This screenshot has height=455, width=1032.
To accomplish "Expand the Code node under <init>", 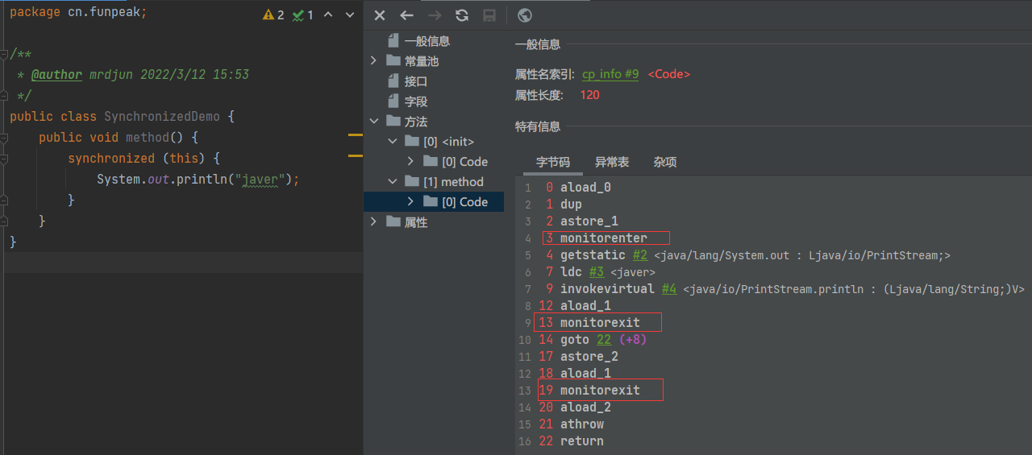I will tap(410, 162).
